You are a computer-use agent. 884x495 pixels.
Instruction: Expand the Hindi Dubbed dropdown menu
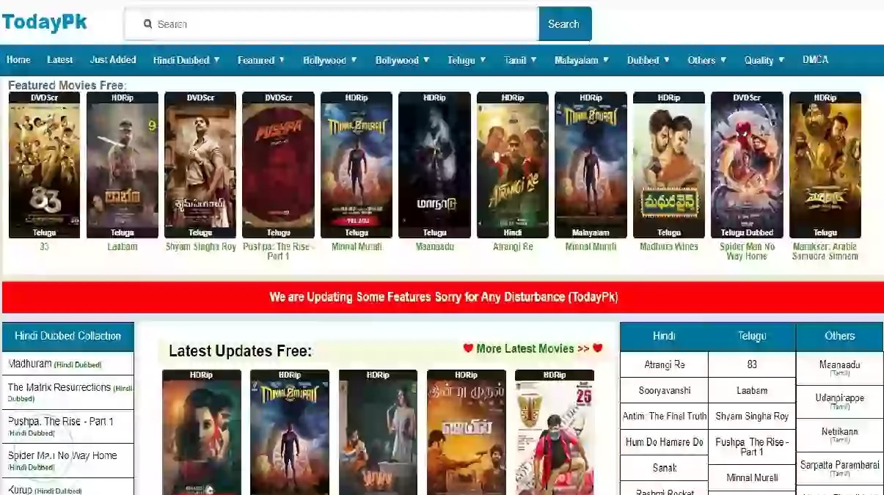pyautogui.click(x=186, y=60)
